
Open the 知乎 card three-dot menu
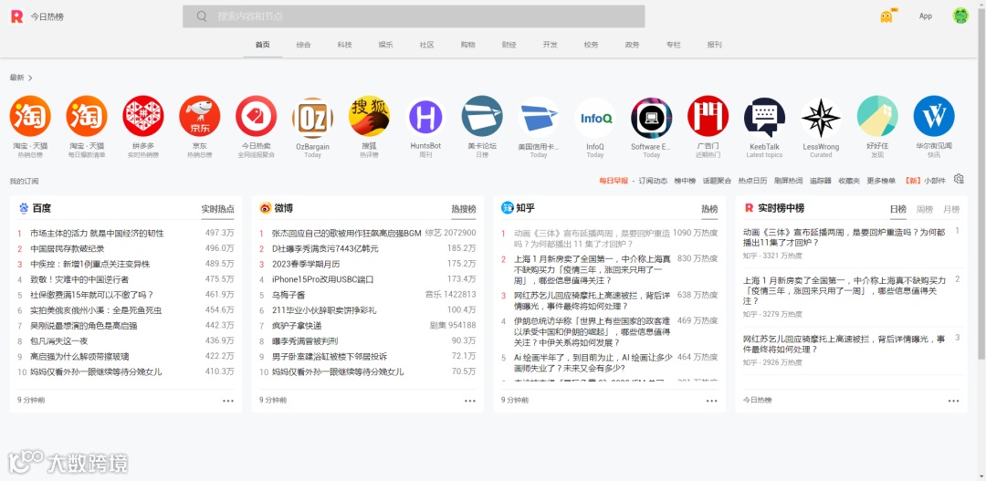pos(712,401)
